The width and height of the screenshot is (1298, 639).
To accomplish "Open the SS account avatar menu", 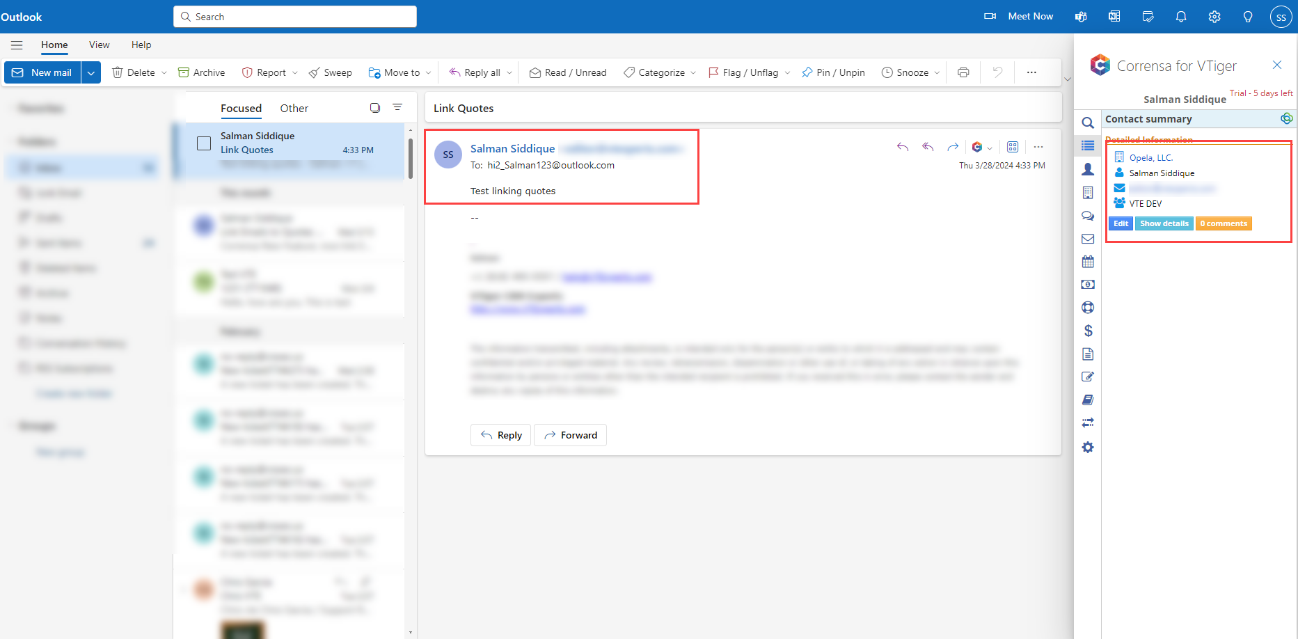I will [1281, 17].
